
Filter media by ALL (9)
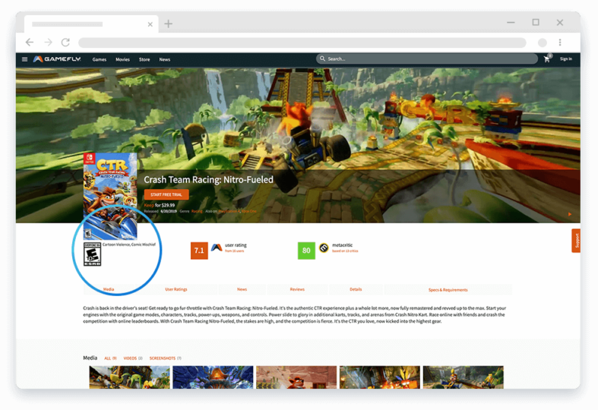pos(110,358)
